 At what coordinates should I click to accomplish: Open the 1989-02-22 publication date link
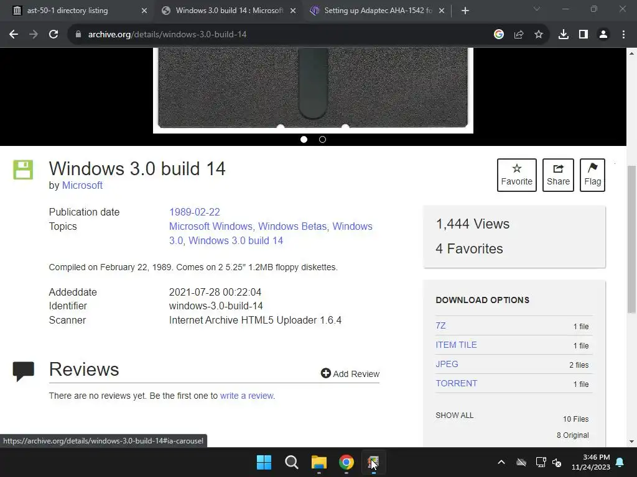pos(195,212)
